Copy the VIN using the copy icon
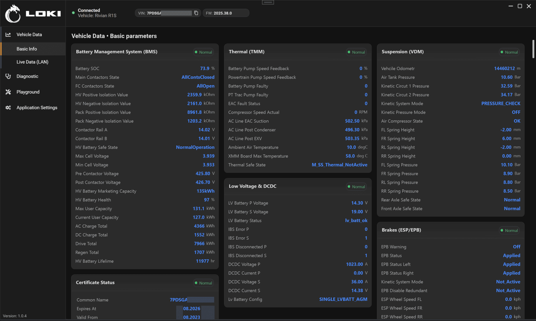 pyautogui.click(x=196, y=13)
